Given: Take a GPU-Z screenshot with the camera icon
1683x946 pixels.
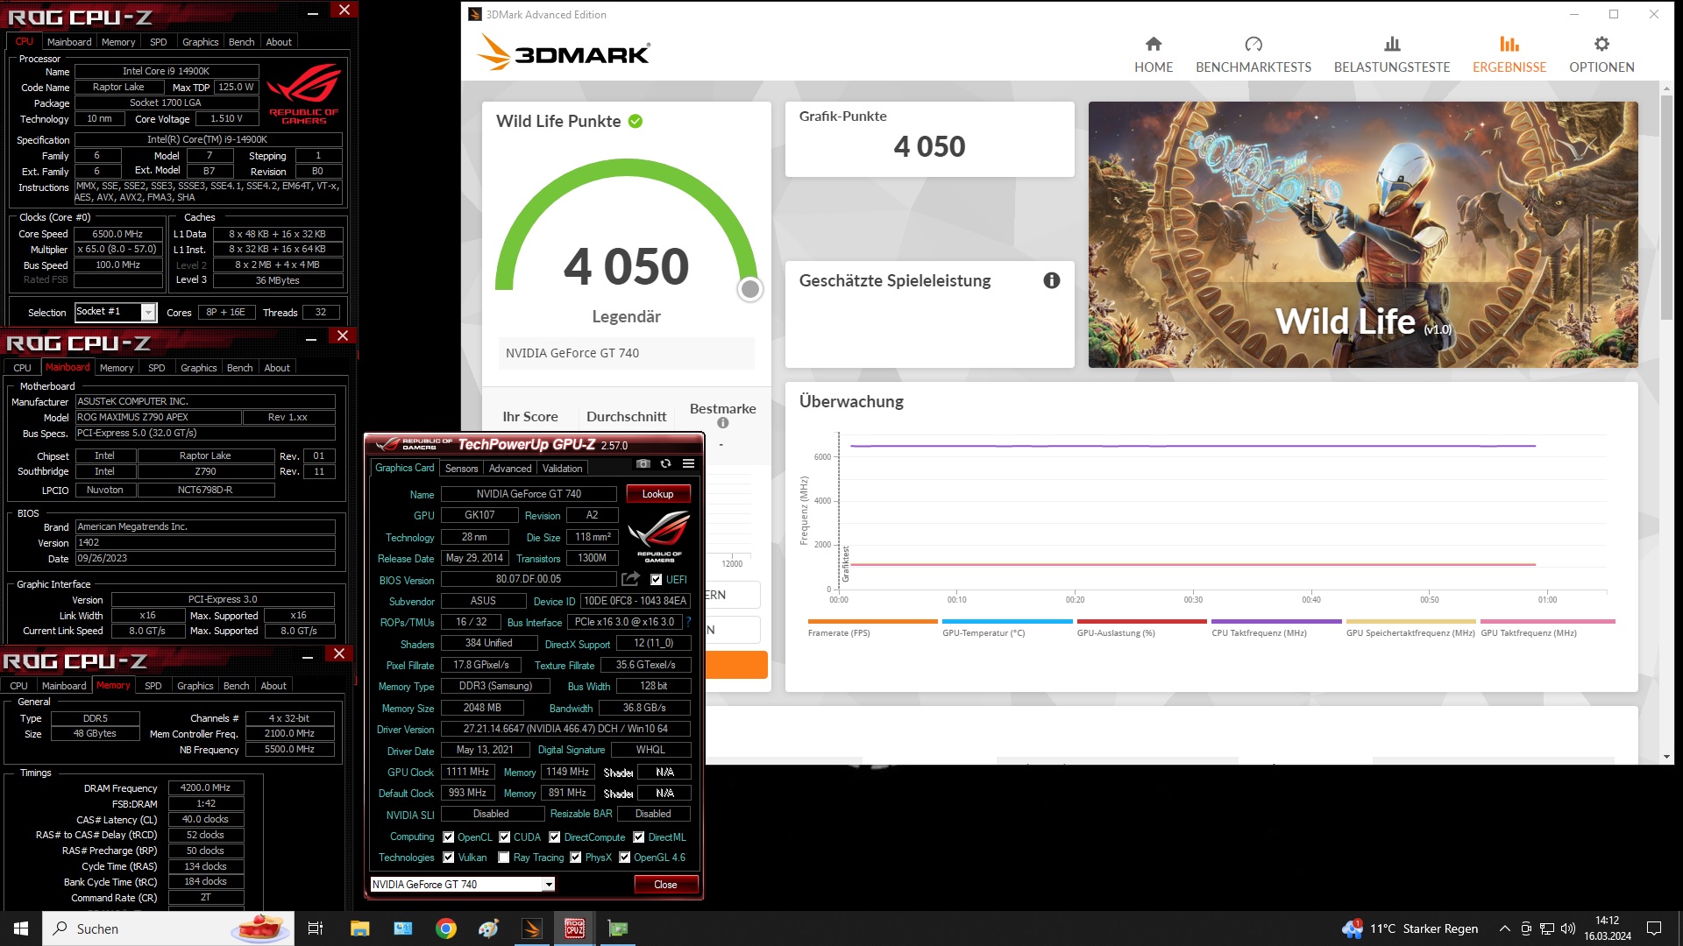Looking at the screenshot, I should (643, 463).
